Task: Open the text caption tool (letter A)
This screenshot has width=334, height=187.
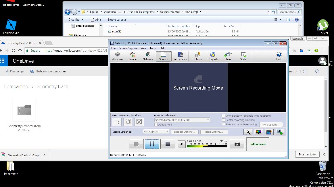Action: click(x=248, y=132)
